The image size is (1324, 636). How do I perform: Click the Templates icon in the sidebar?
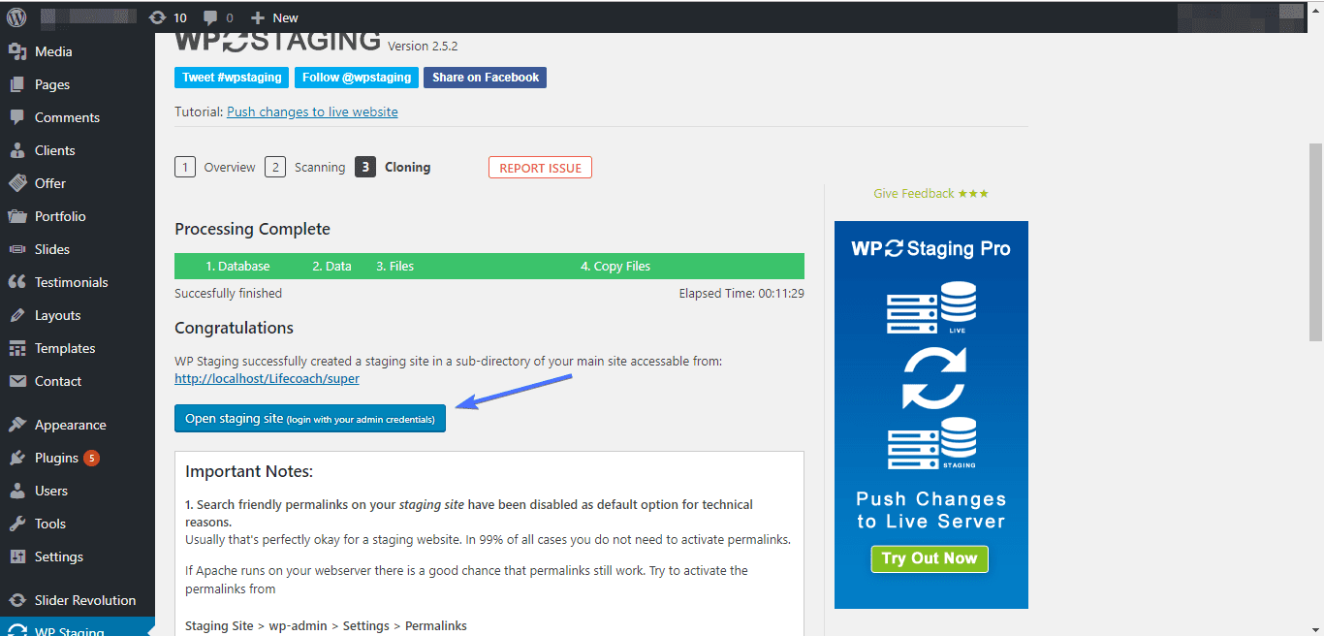pos(17,348)
